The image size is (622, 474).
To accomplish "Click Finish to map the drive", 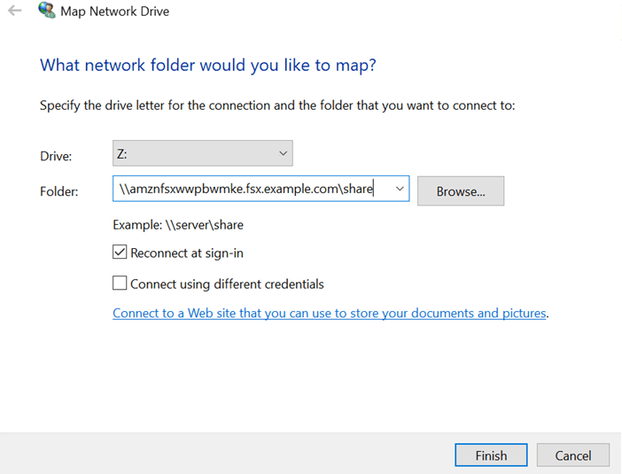I will [x=491, y=455].
